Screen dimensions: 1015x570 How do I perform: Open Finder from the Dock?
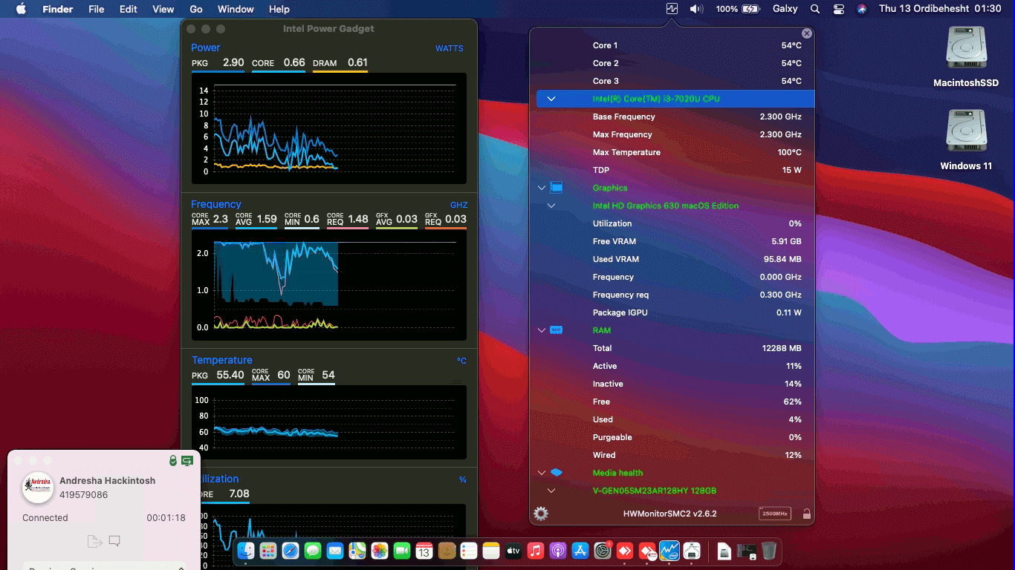[x=246, y=551]
